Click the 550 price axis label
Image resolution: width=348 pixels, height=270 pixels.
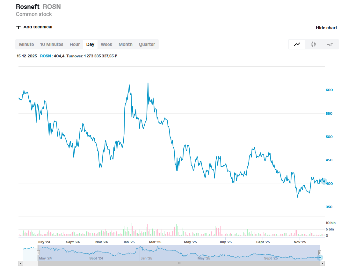pos(329,113)
